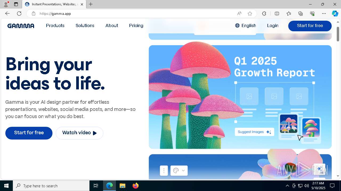Click the middle image placeholder in report
Screen dimensions: 341x191
(x=274, y=97)
